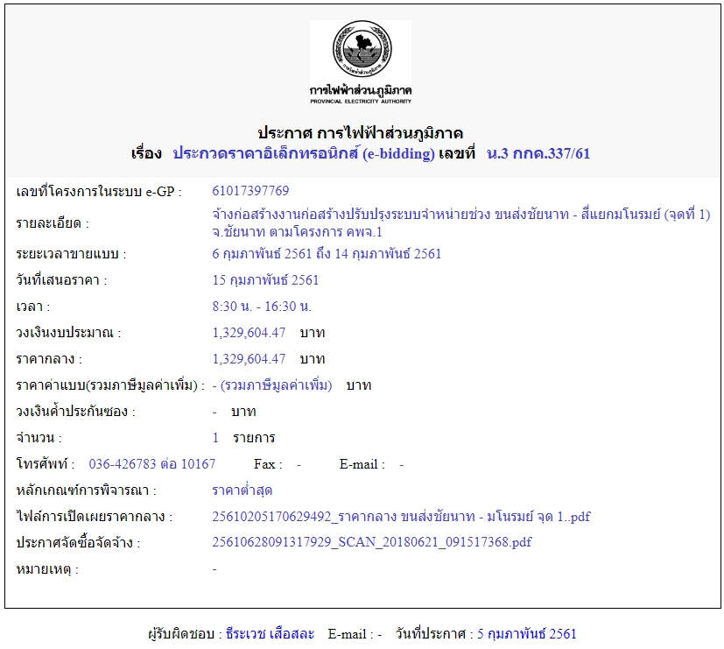724x649 pixels.
Task: Click the label ประกาศจัดซื้อจัดจ้าง
Action: click(78, 543)
